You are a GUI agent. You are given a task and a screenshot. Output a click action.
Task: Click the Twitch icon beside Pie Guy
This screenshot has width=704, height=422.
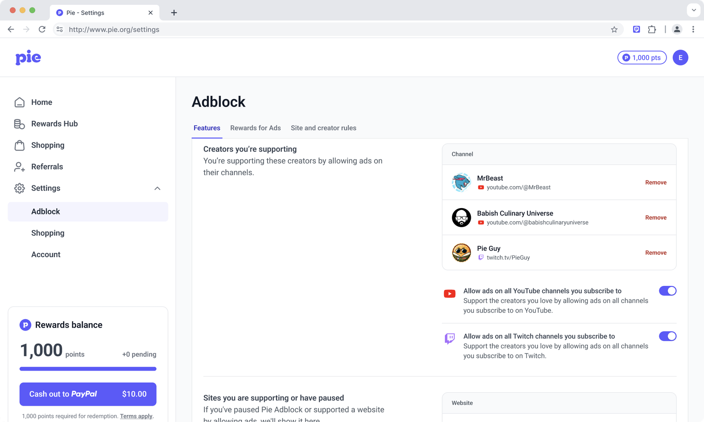coord(480,257)
